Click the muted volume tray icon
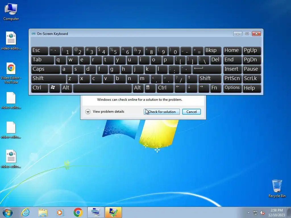Image resolution: width=291 pixels, height=218 pixels. point(262,213)
